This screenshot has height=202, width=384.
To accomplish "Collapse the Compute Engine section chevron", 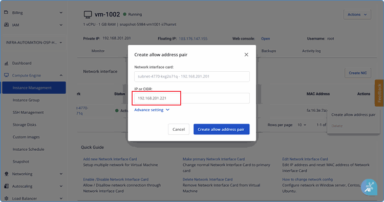I will click(x=61, y=75).
